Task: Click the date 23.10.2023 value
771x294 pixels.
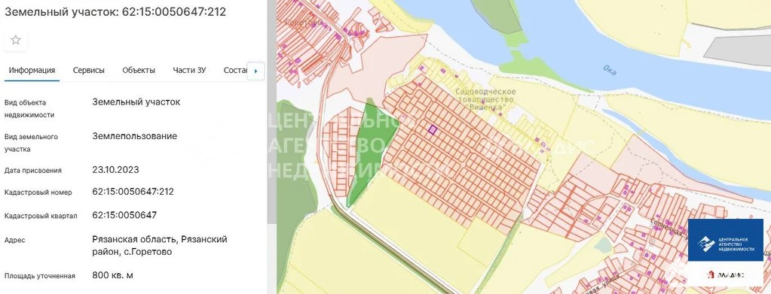Action: 115,170
